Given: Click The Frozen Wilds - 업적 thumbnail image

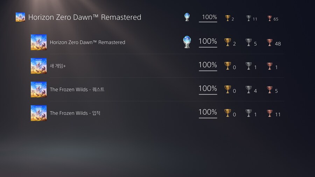Looking at the screenshot, I should (x=38, y=113).
